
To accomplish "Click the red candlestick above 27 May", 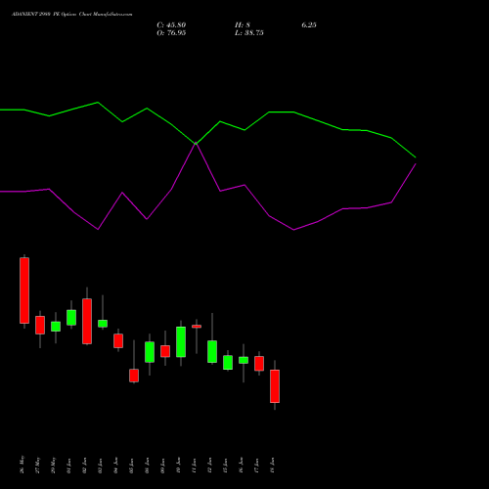I will [40, 325].
